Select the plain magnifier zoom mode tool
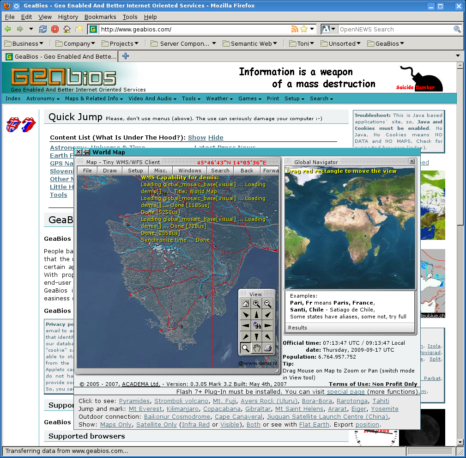 click(245, 348)
